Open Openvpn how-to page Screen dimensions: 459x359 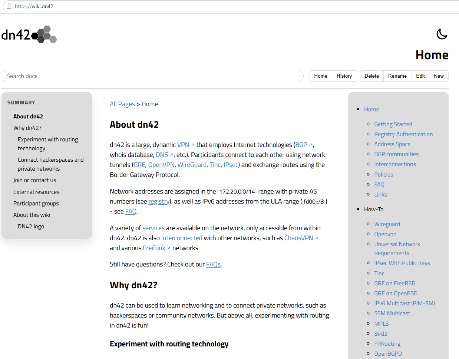pos(385,234)
